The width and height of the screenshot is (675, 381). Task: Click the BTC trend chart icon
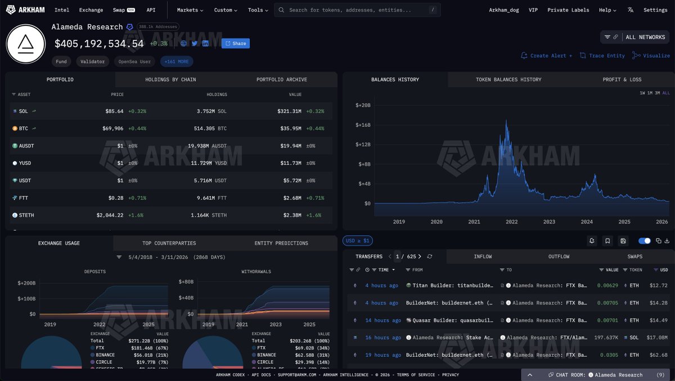pyautogui.click(x=34, y=129)
